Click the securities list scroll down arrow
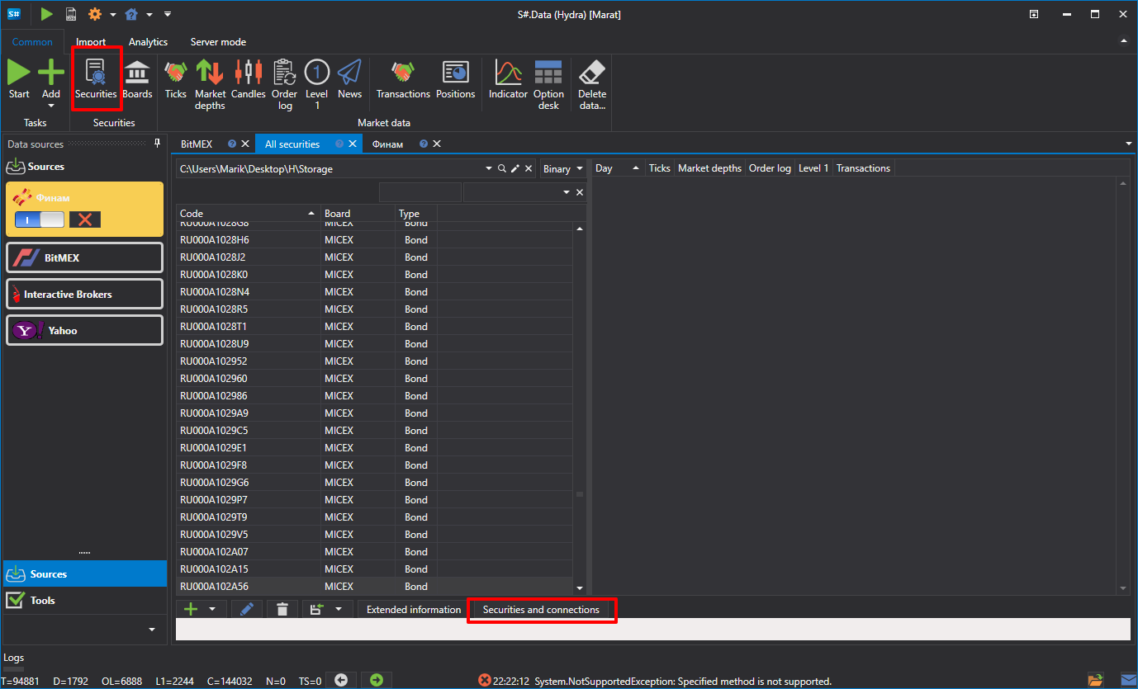Image resolution: width=1138 pixels, height=689 pixels. 580,588
